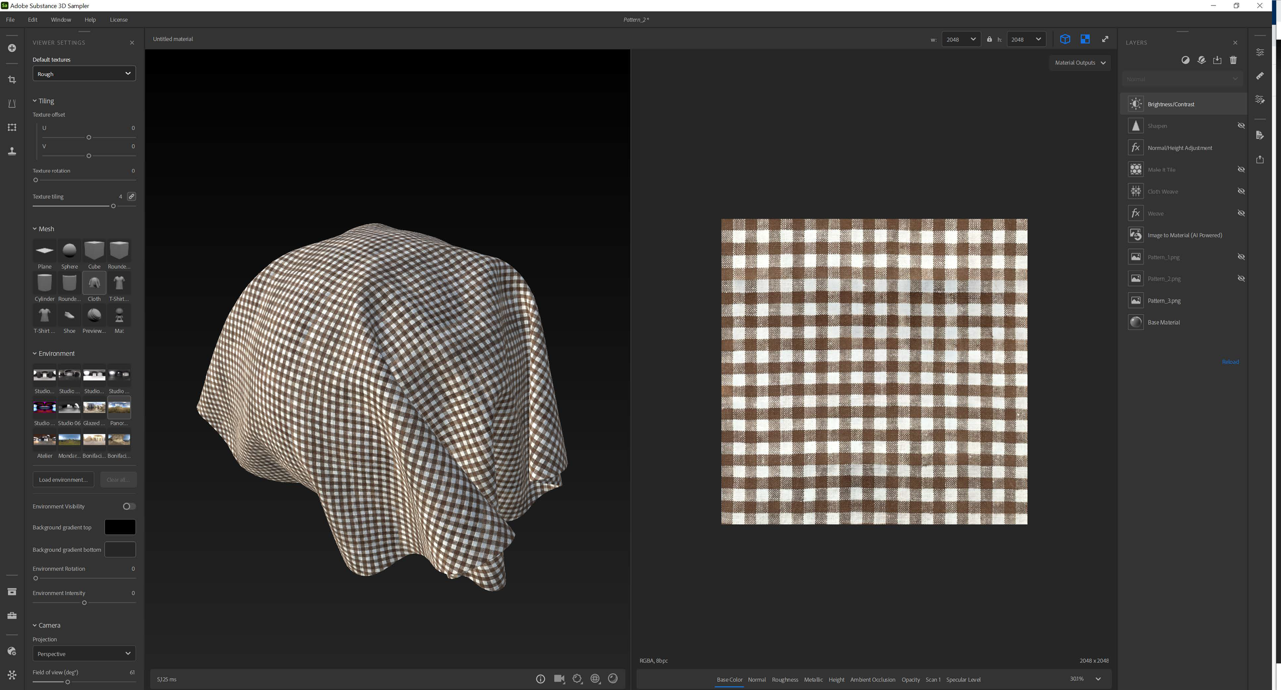
Task: Click the share export icon right sidebar
Action: coord(1260,160)
